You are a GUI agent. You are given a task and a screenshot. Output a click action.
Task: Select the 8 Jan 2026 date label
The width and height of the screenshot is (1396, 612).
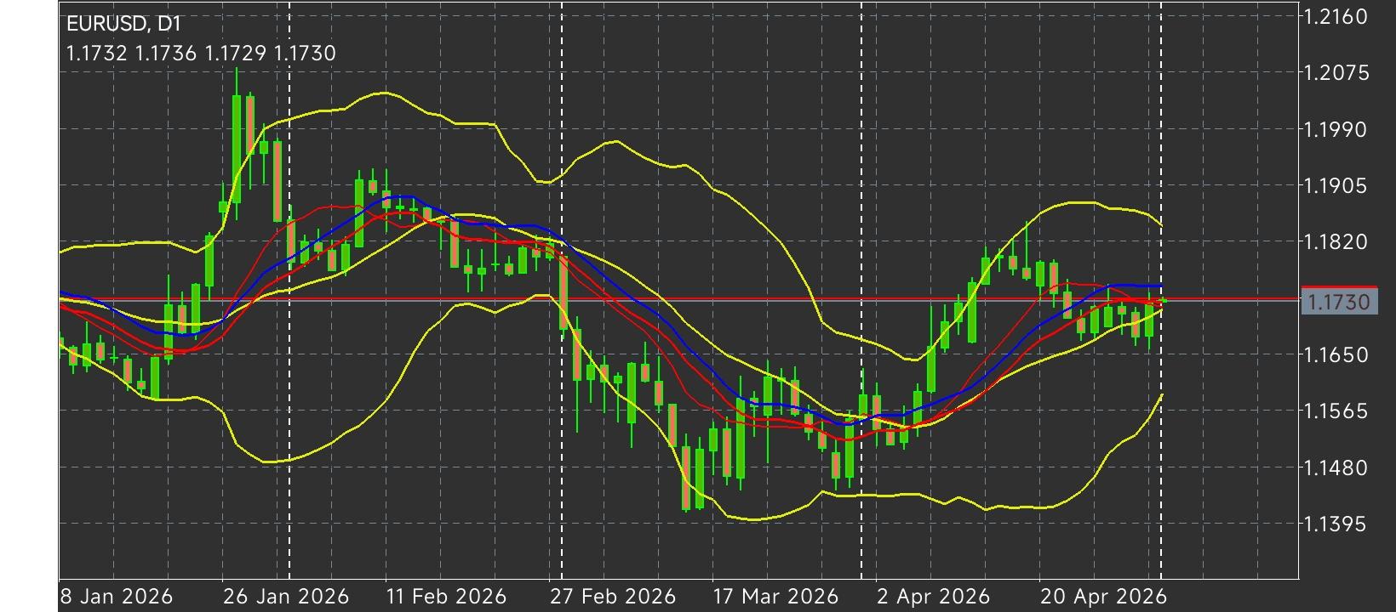coord(116,596)
